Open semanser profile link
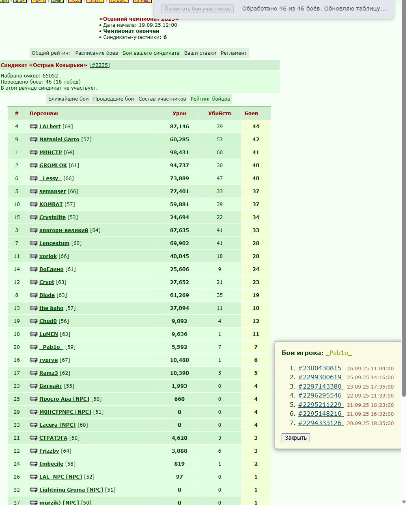Screen dimensions: 407x505 point(53,191)
